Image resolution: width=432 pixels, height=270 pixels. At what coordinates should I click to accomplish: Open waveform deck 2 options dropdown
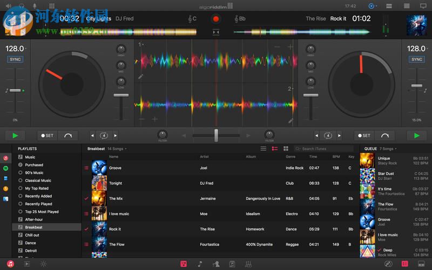tap(291, 89)
